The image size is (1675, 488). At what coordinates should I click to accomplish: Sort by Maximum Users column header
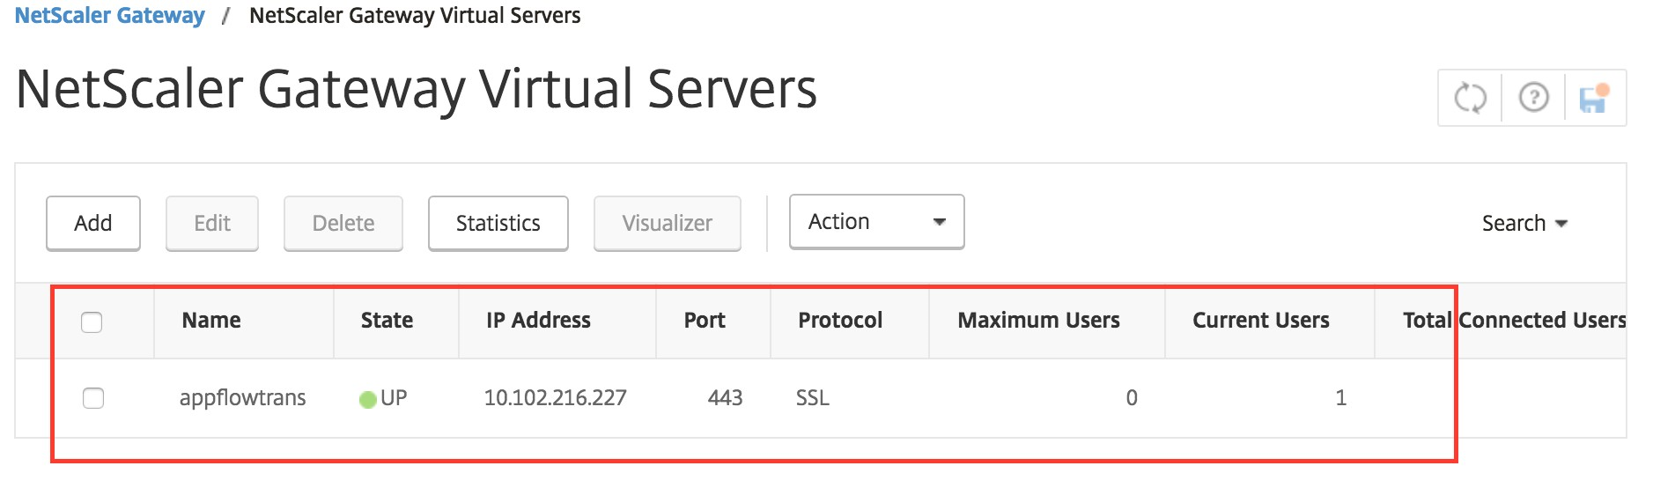1038,321
